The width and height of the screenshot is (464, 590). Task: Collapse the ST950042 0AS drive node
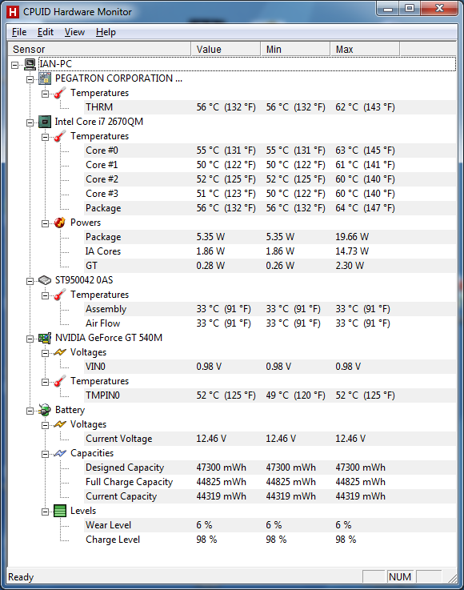(x=30, y=281)
